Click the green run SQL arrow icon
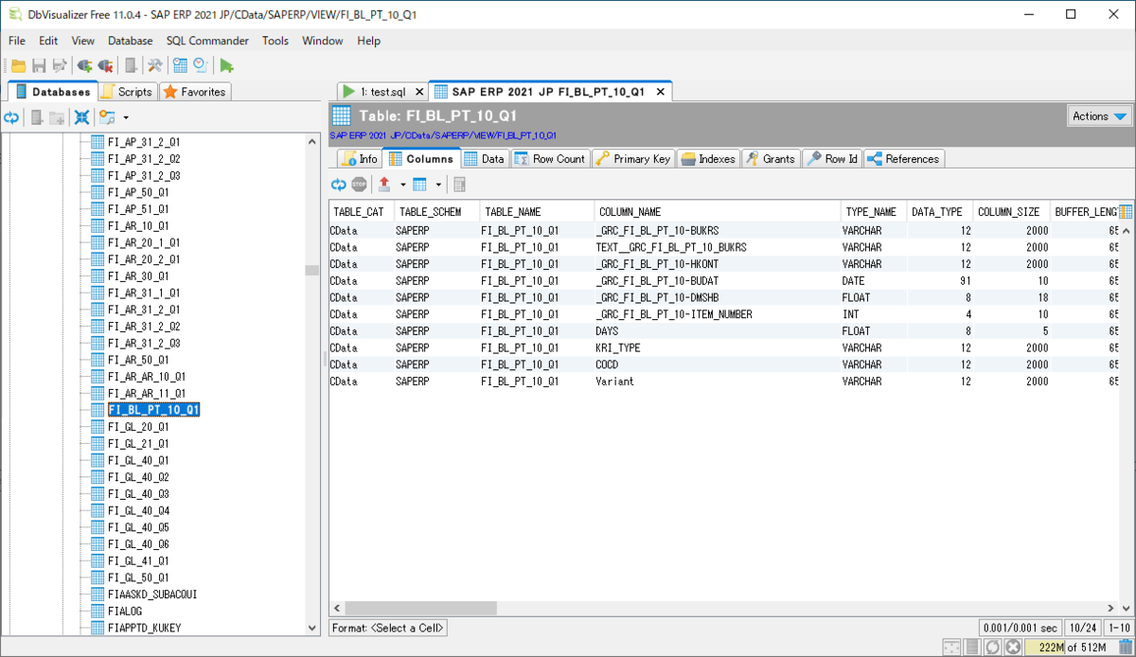This screenshot has height=657, width=1136. pos(226,65)
